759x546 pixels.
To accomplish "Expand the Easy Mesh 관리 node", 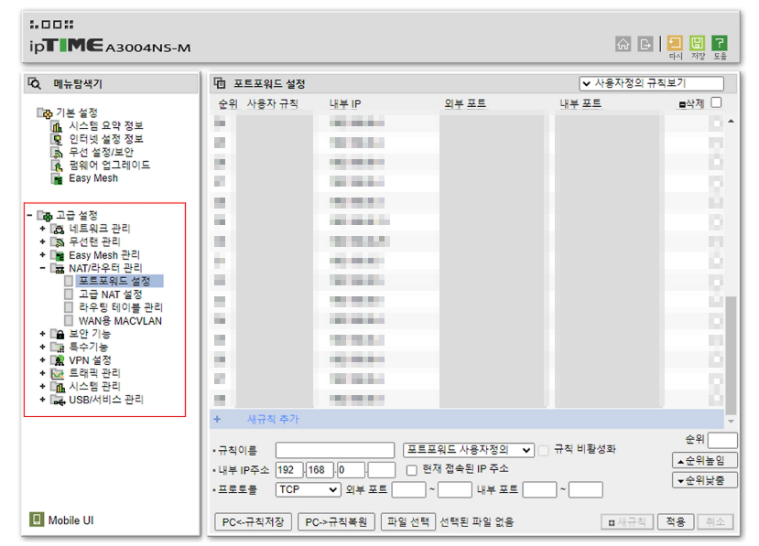I will pyautogui.click(x=43, y=255).
